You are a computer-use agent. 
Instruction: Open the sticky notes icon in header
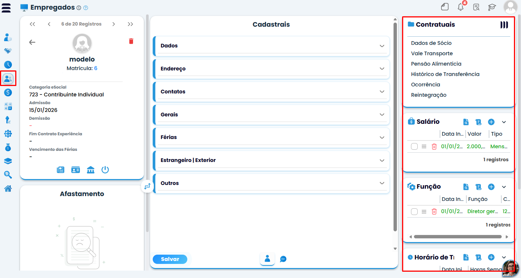[x=445, y=7]
